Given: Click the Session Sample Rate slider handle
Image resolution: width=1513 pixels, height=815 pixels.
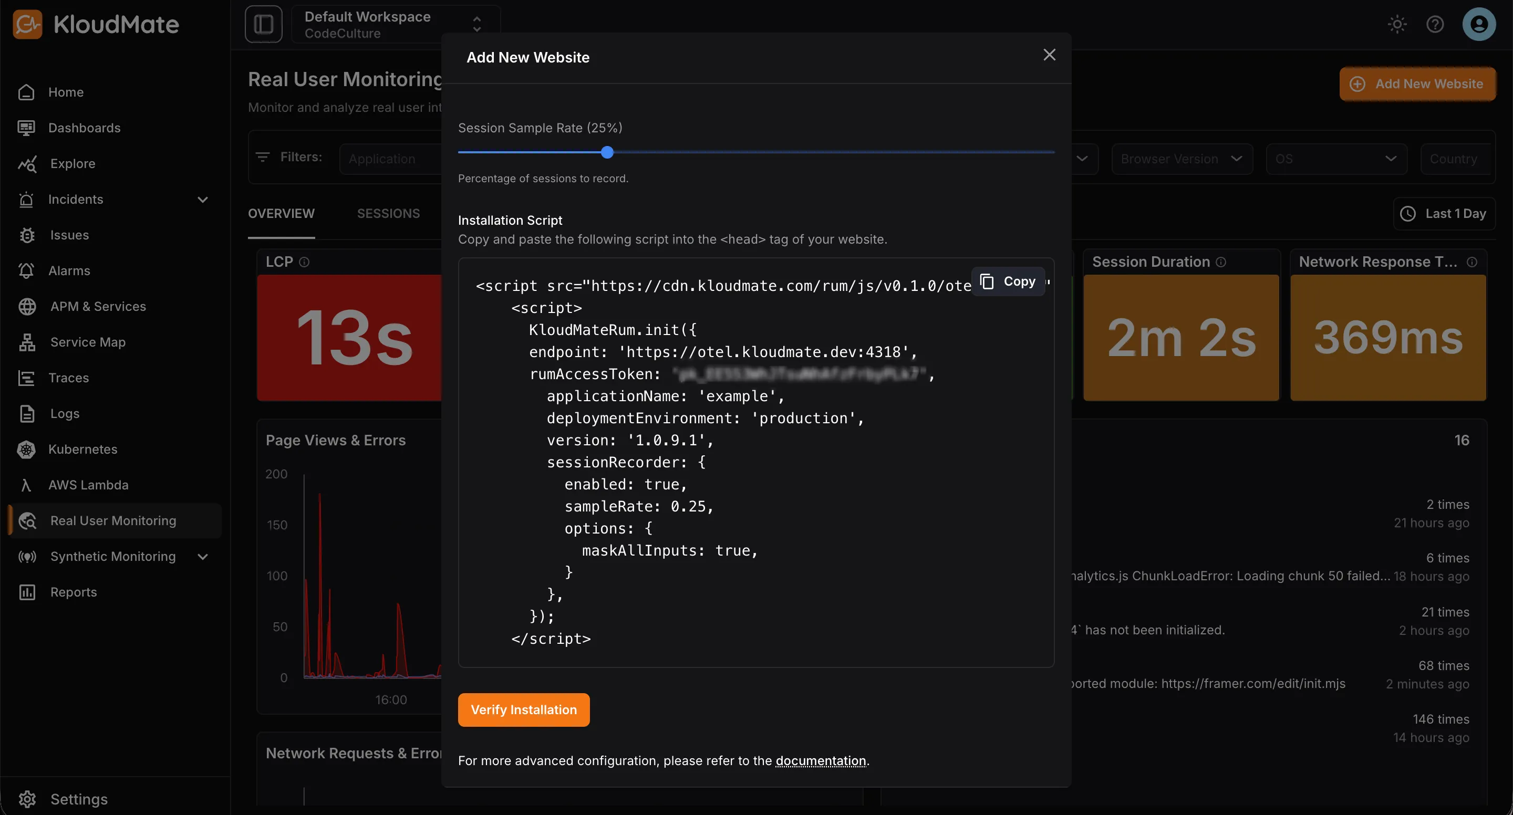Looking at the screenshot, I should point(607,153).
